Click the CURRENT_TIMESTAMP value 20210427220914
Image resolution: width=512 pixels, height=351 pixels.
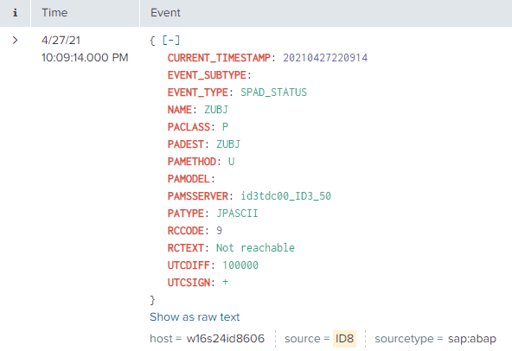point(325,58)
